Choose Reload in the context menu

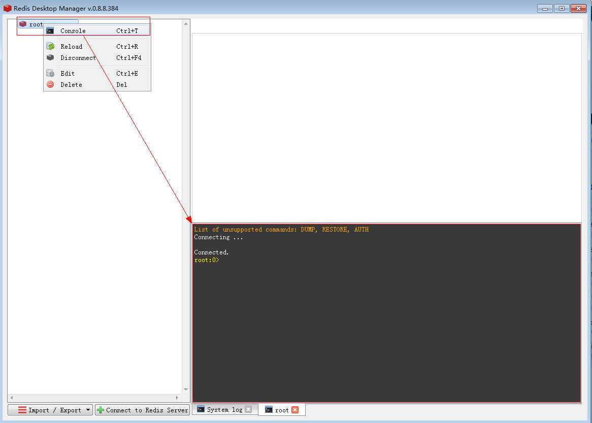[97, 46]
